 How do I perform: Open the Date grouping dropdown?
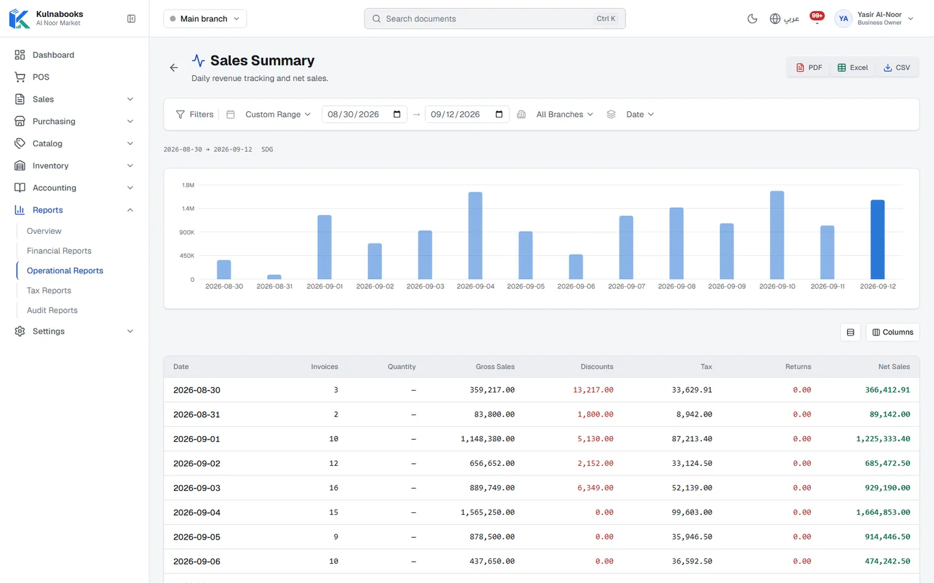640,115
